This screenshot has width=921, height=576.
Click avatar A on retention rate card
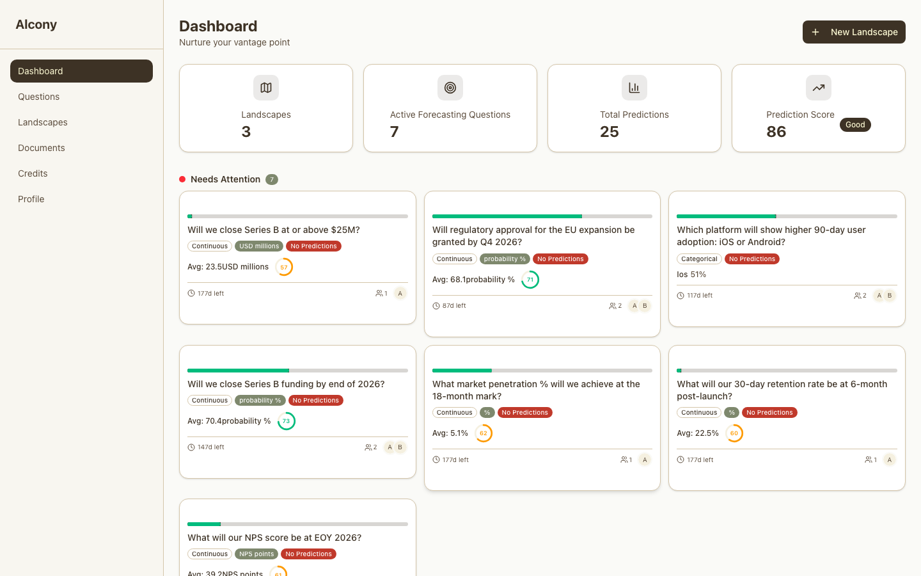(890, 460)
